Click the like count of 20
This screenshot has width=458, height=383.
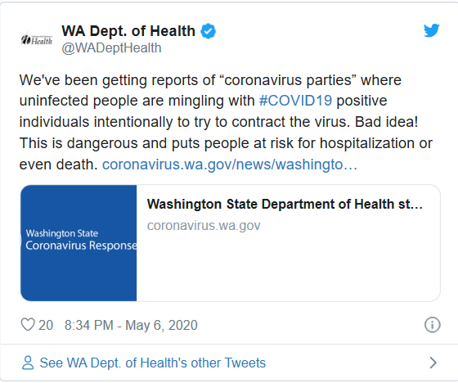tap(46, 325)
